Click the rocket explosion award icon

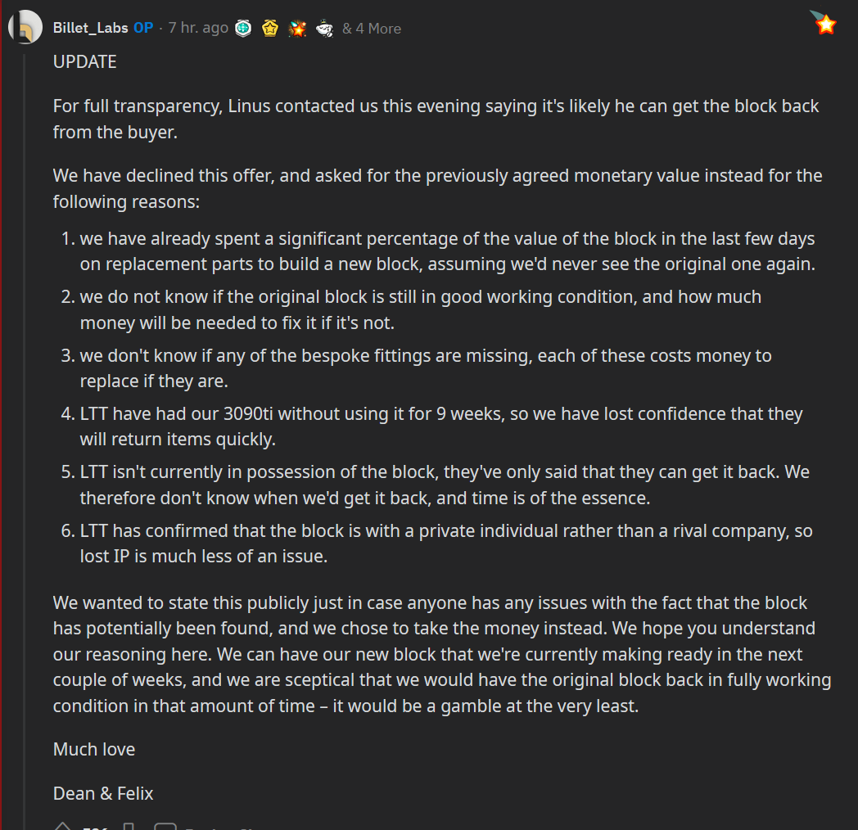tap(297, 28)
